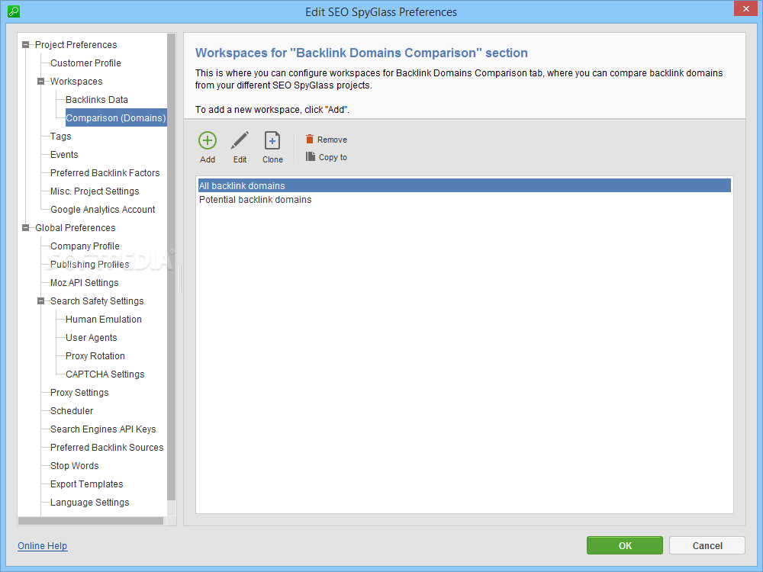763x572 pixels.
Task: Select Backlinks Data workspace item
Action: 97,100
